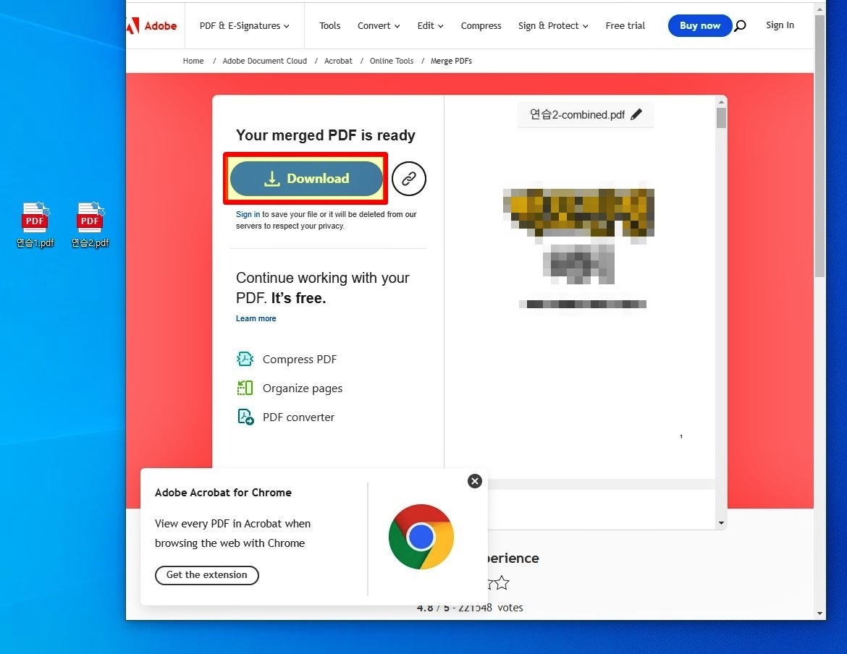Screen dimensions: 847x654
Task: Click the last rating star
Action: [502, 583]
